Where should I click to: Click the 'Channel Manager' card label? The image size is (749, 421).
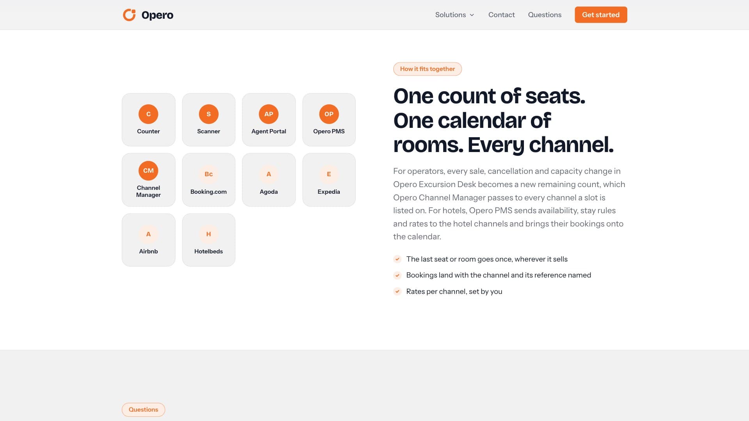point(148,191)
